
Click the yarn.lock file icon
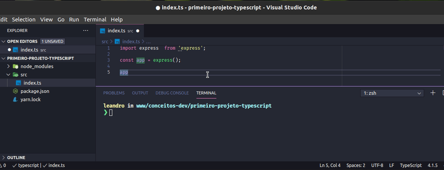(15, 99)
